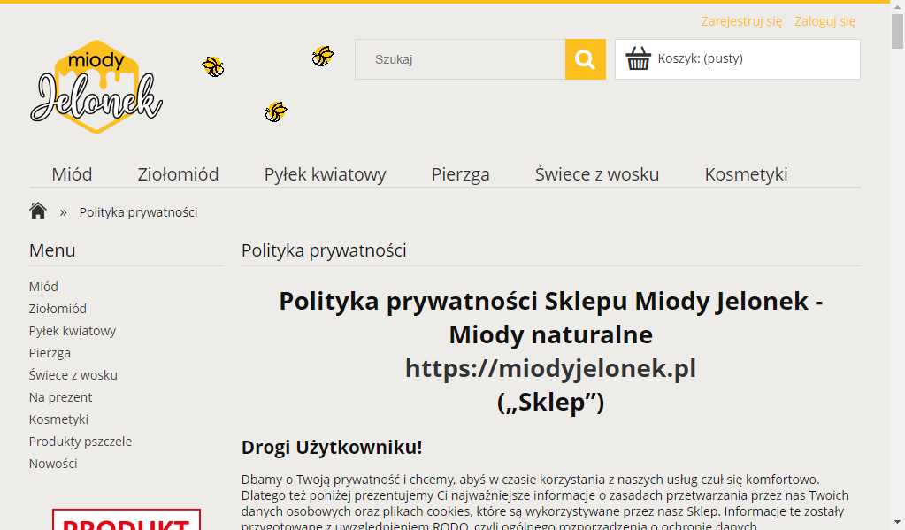
Task: Focus the Szukaj search field
Action: click(x=460, y=59)
